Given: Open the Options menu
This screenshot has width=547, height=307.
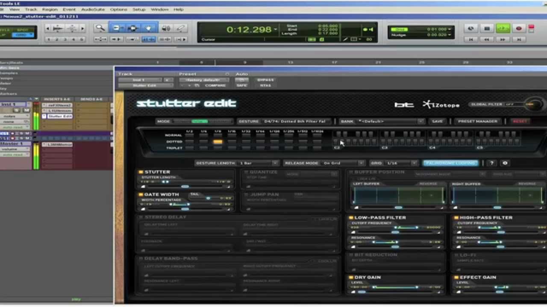Looking at the screenshot, I should [118, 9].
